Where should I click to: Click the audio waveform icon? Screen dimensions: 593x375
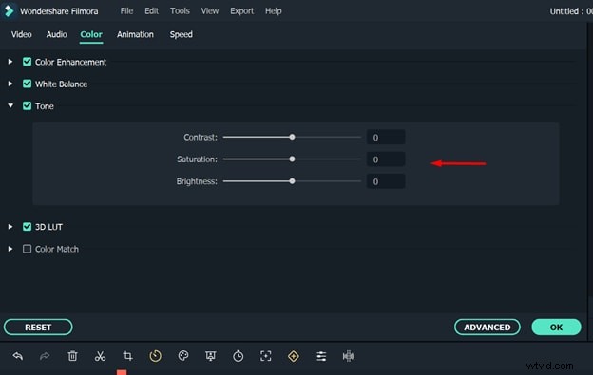tap(349, 356)
